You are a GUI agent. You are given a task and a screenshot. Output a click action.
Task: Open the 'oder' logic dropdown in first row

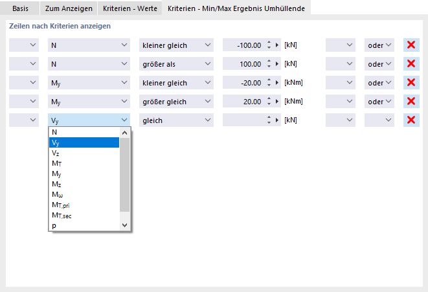(379, 45)
